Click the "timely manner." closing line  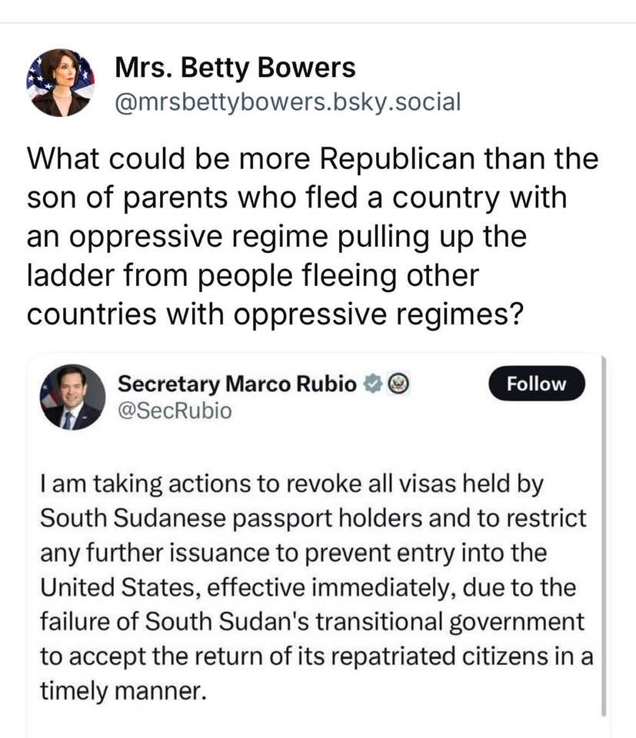(x=124, y=688)
